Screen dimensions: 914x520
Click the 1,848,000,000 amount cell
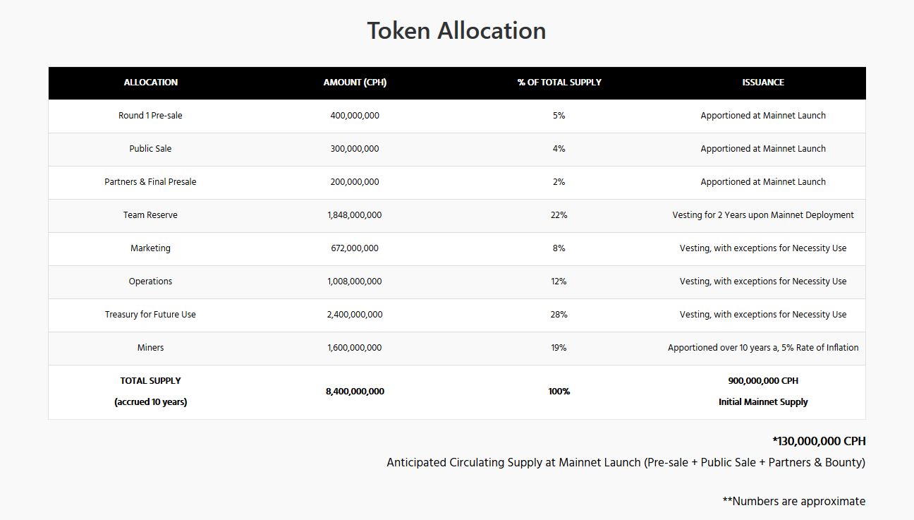(355, 215)
